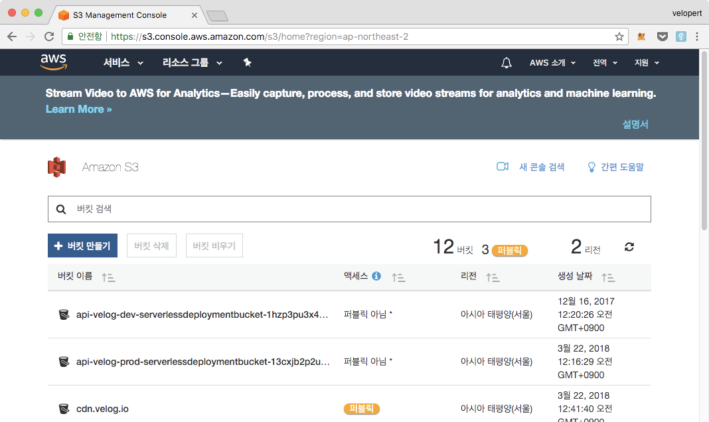Bookmark page with star icon
Screen dimensions: 709x422
(x=619, y=36)
